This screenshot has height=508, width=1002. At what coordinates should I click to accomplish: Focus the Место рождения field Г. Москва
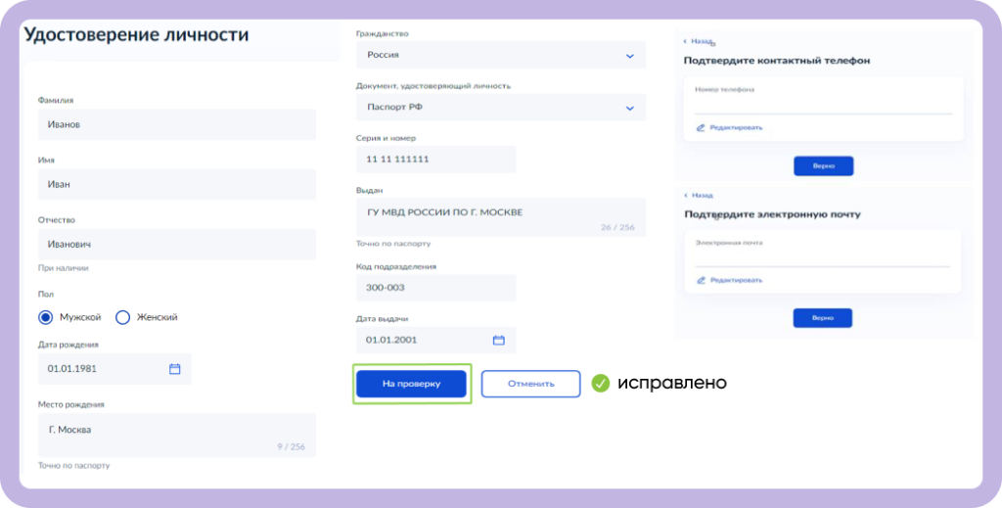[x=177, y=436]
